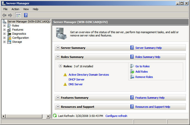Click the left arrow of tree scrollbar
Image resolution: width=190 pixels, height=125 pixels.
[x=3, y=116]
